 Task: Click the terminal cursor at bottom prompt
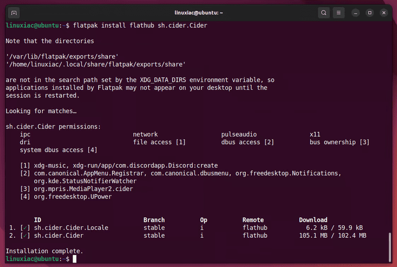(75, 259)
